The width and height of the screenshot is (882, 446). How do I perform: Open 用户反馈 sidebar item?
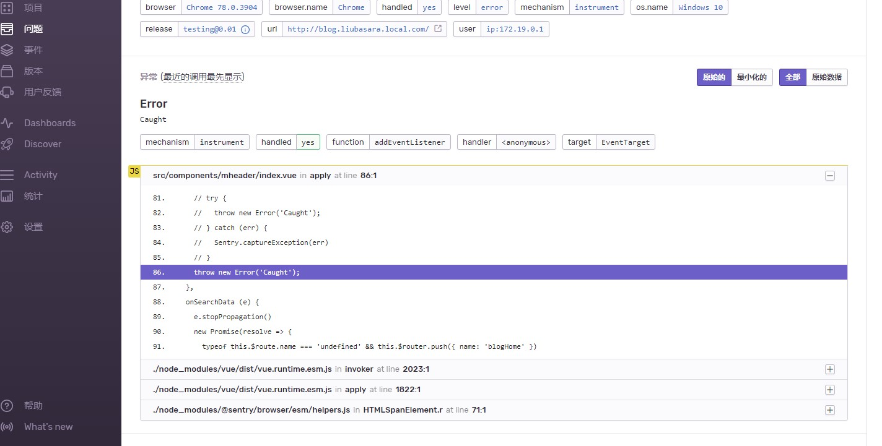[43, 92]
